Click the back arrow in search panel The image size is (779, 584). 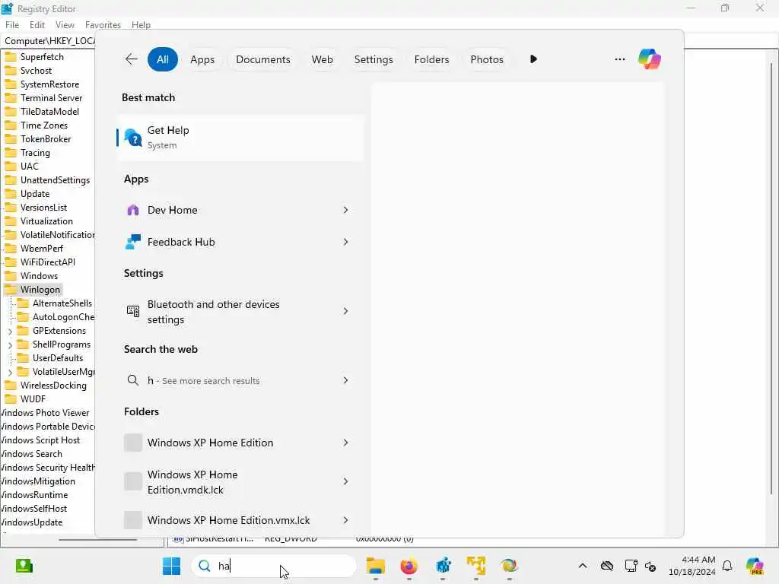(131, 59)
